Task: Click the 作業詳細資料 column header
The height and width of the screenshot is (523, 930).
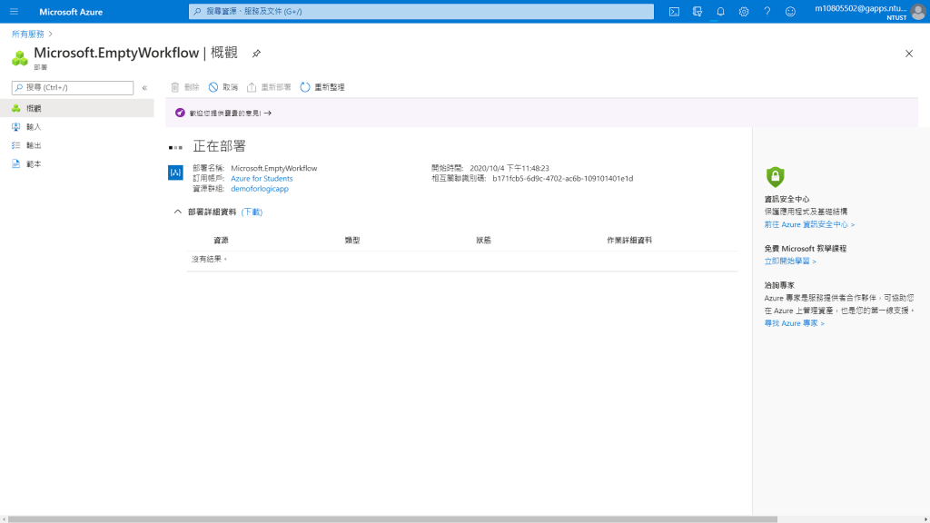Action: [629, 240]
